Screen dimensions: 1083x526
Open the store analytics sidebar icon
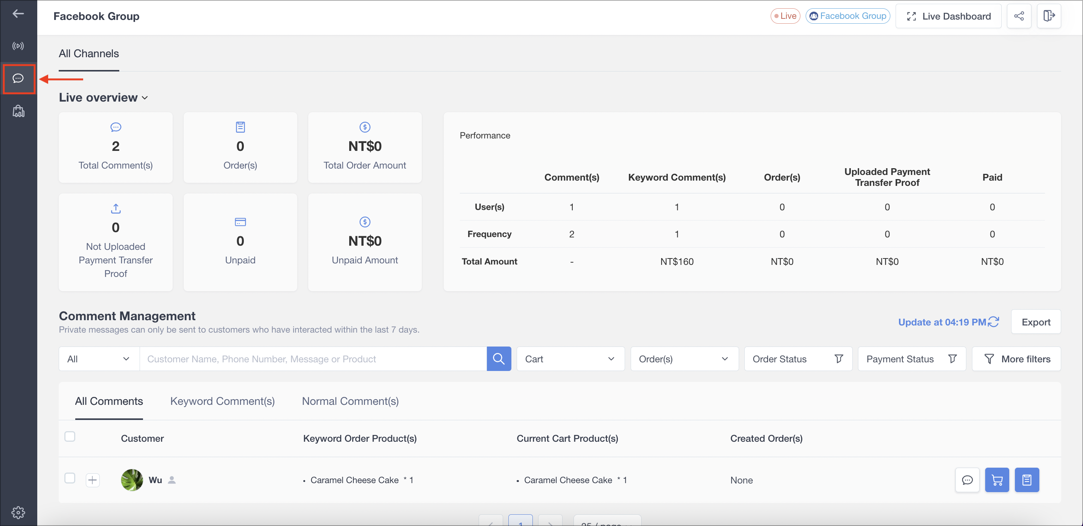[x=18, y=111]
